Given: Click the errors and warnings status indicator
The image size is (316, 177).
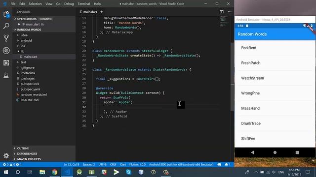Looking at the screenshot, I should [12, 164].
